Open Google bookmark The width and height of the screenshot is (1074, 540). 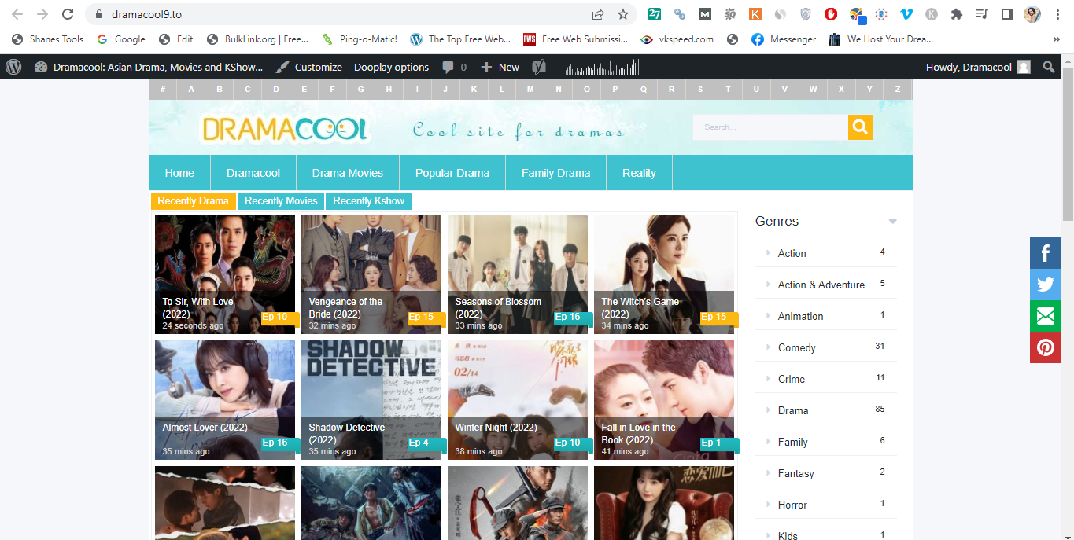tap(120, 39)
